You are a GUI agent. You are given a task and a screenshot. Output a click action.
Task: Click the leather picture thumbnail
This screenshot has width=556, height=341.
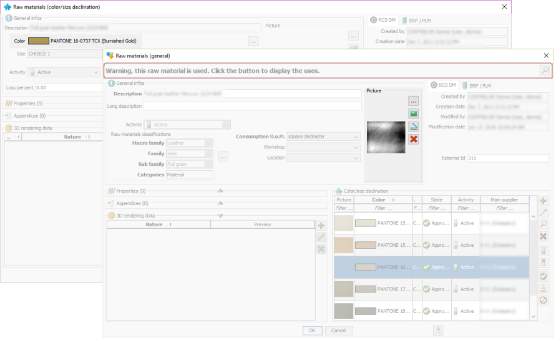386,137
